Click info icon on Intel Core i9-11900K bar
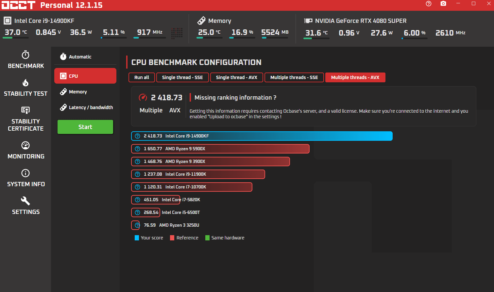 (x=138, y=174)
